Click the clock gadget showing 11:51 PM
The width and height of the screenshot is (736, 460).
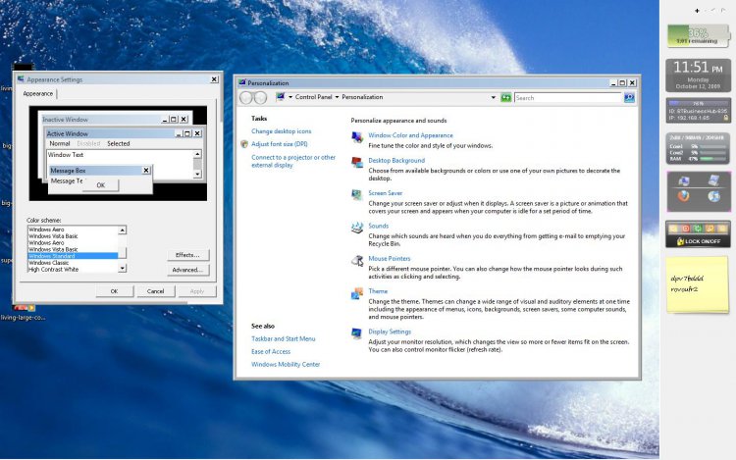698,75
